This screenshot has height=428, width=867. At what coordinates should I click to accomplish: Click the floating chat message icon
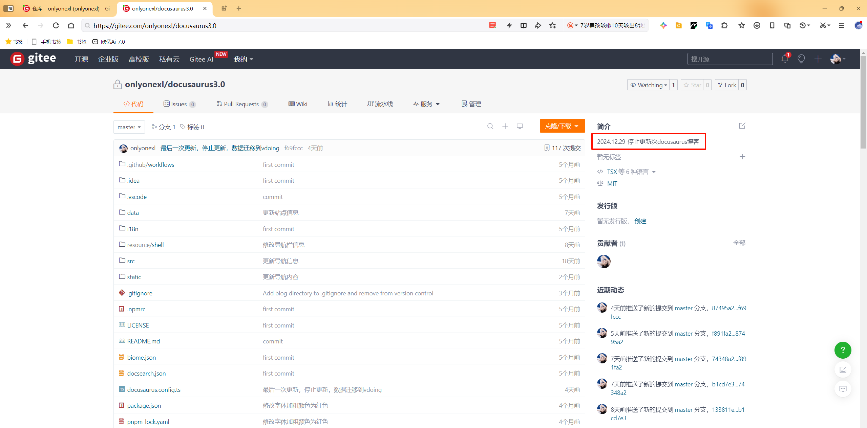pos(843,389)
